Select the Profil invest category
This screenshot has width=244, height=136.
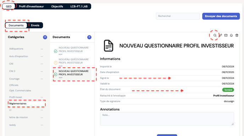(x=16, y=97)
